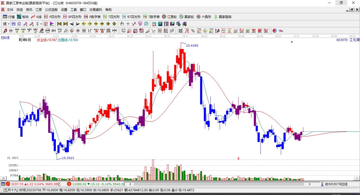
Task: Jump to first bar arrow icon
Action: click(60, 24)
